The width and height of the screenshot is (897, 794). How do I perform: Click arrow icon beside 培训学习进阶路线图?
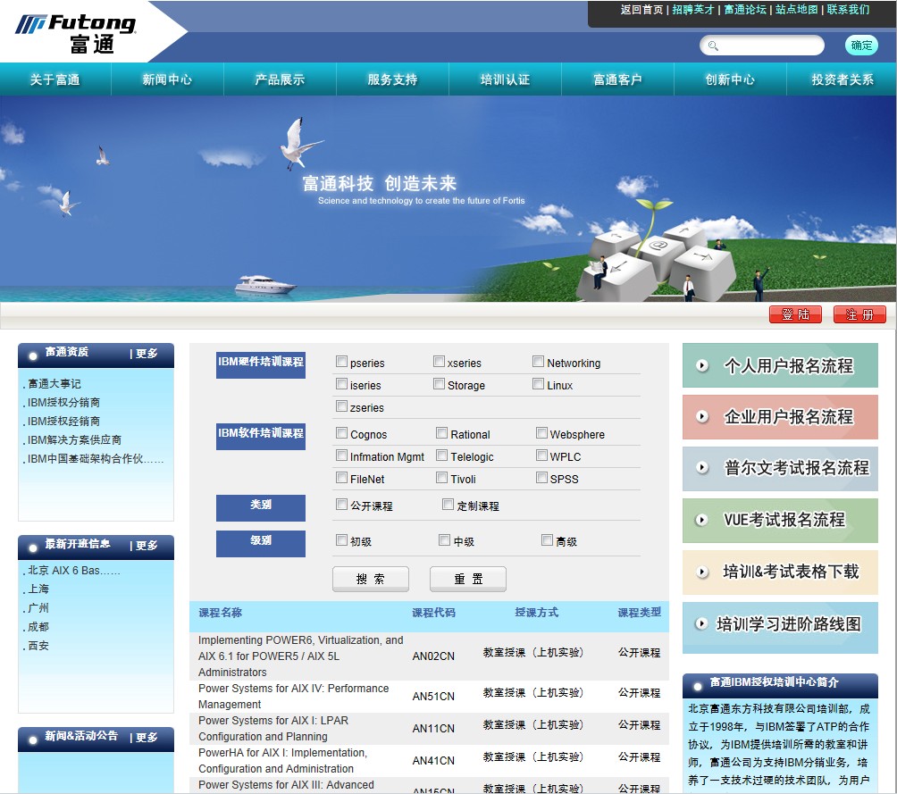(702, 623)
